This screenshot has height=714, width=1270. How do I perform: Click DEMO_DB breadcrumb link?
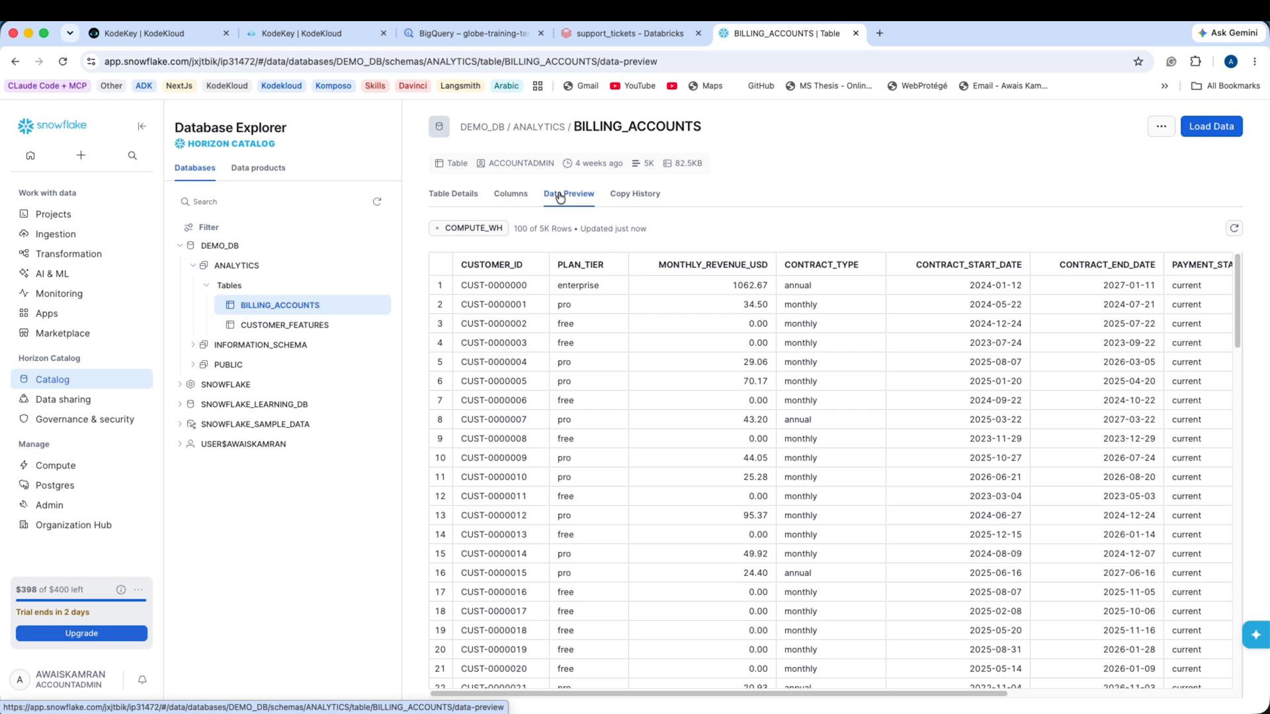(482, 127)
